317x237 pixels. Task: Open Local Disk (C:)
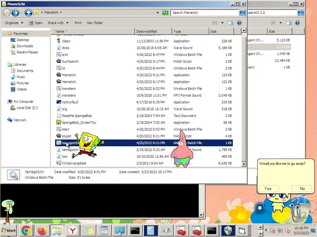click(x=24, y=108)
